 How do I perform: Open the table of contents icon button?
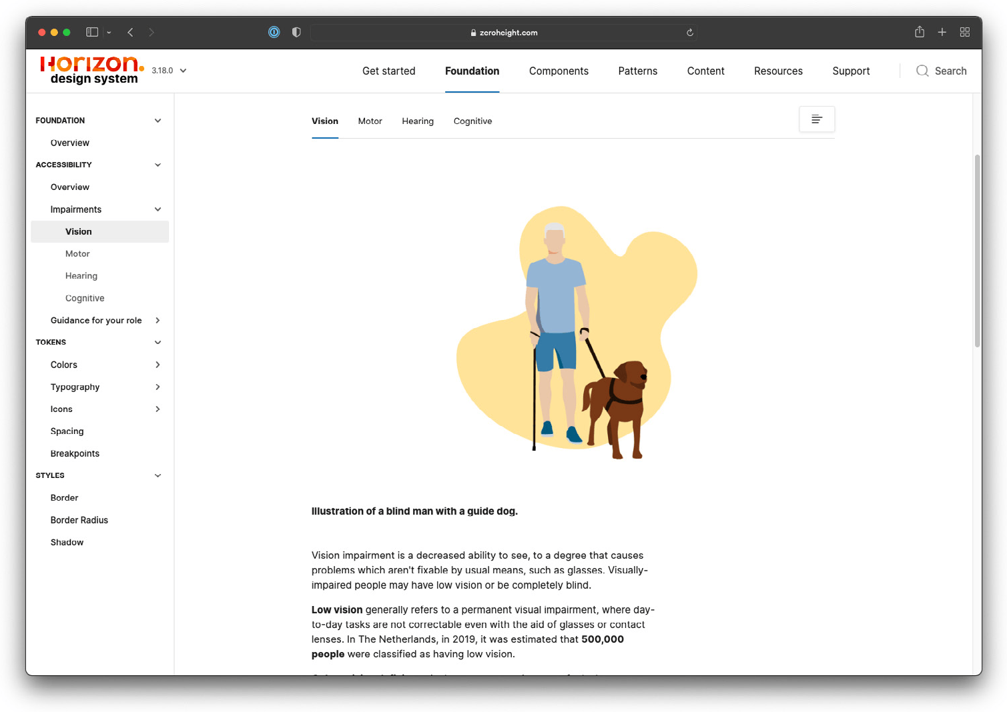(817, 119)
